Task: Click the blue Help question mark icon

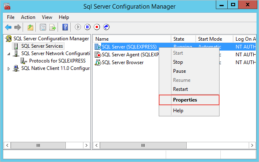Action: [65, 27]
